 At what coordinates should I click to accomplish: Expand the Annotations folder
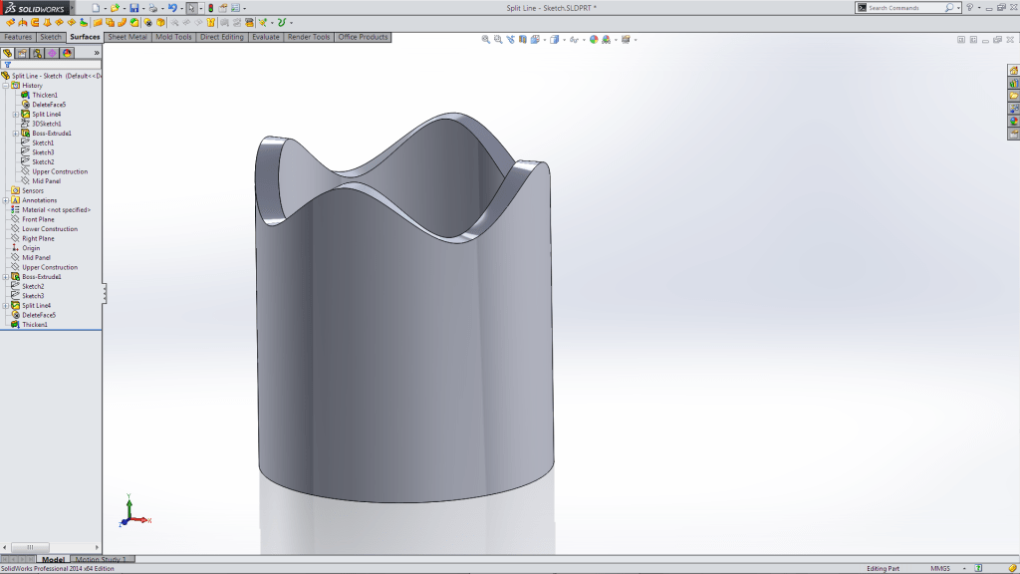click(6, 199)
